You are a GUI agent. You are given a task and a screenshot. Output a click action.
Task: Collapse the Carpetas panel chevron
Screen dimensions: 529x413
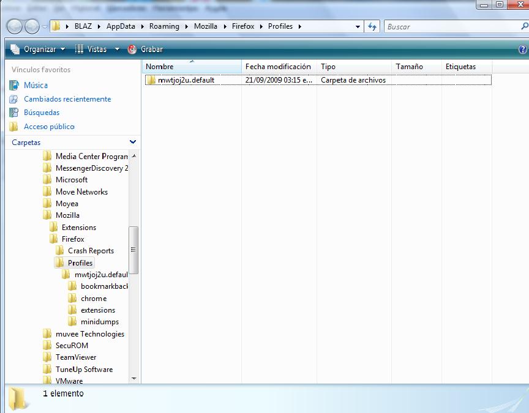tap(133, 142)
